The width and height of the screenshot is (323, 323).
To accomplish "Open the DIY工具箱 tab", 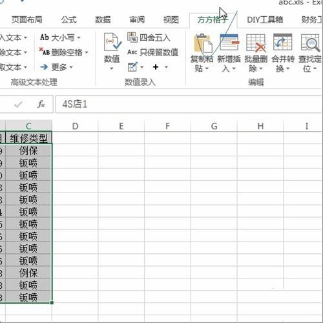I will 265,20.
